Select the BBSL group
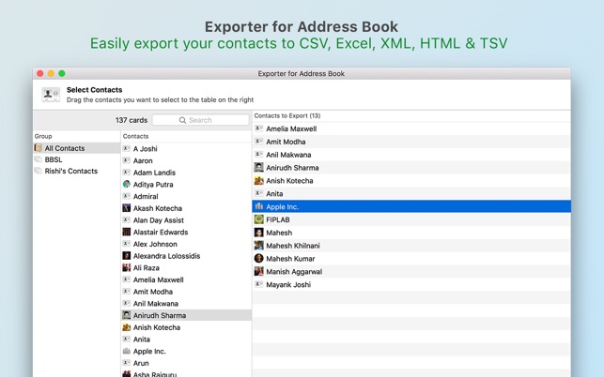Viewport: 604px width, 377px height. (54, 159)
